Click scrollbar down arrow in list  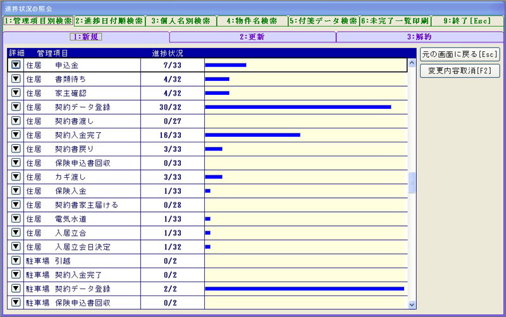pos(412,304)
